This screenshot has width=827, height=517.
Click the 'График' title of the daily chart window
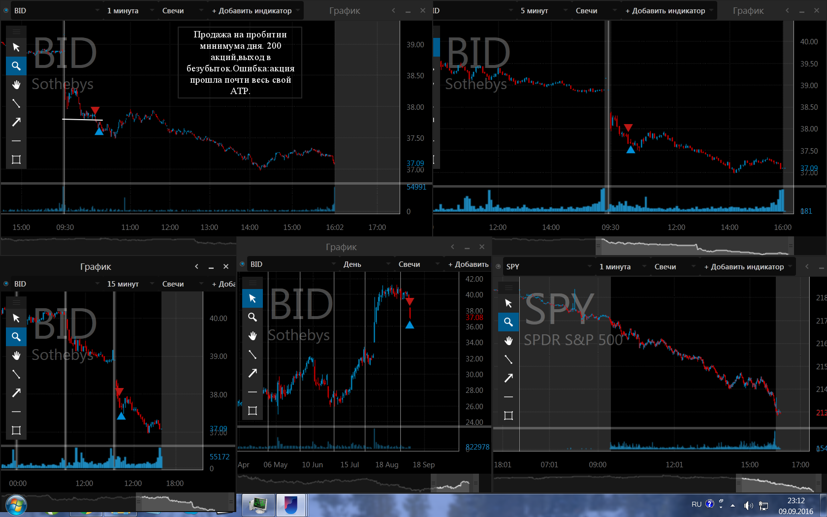tap(341, 247)
